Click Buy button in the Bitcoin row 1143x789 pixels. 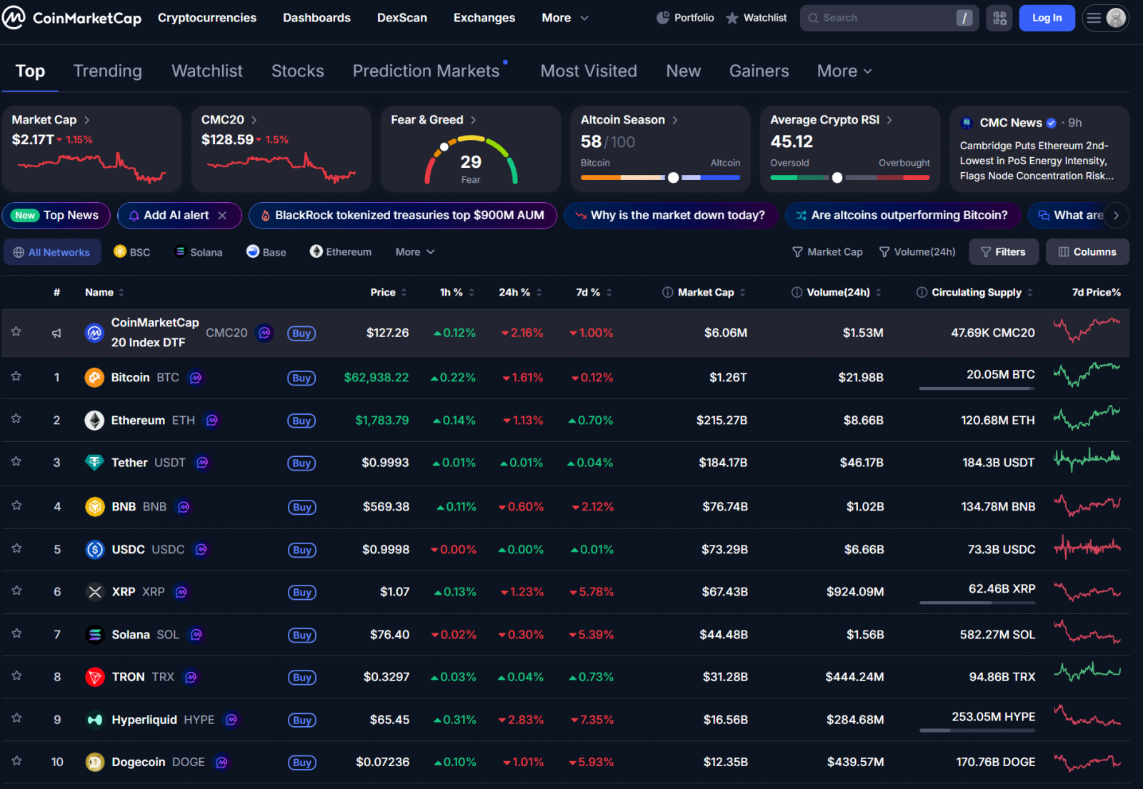(301, 378)
